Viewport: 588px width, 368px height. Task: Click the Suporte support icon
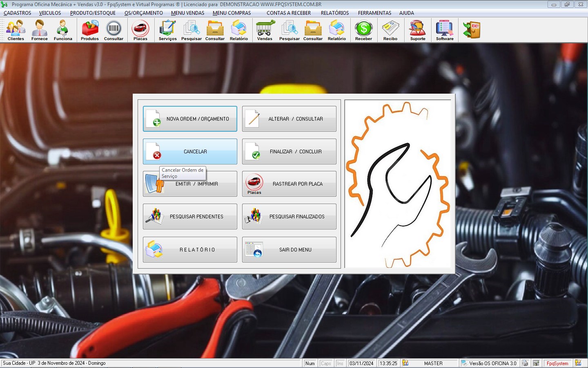point(418,30)
